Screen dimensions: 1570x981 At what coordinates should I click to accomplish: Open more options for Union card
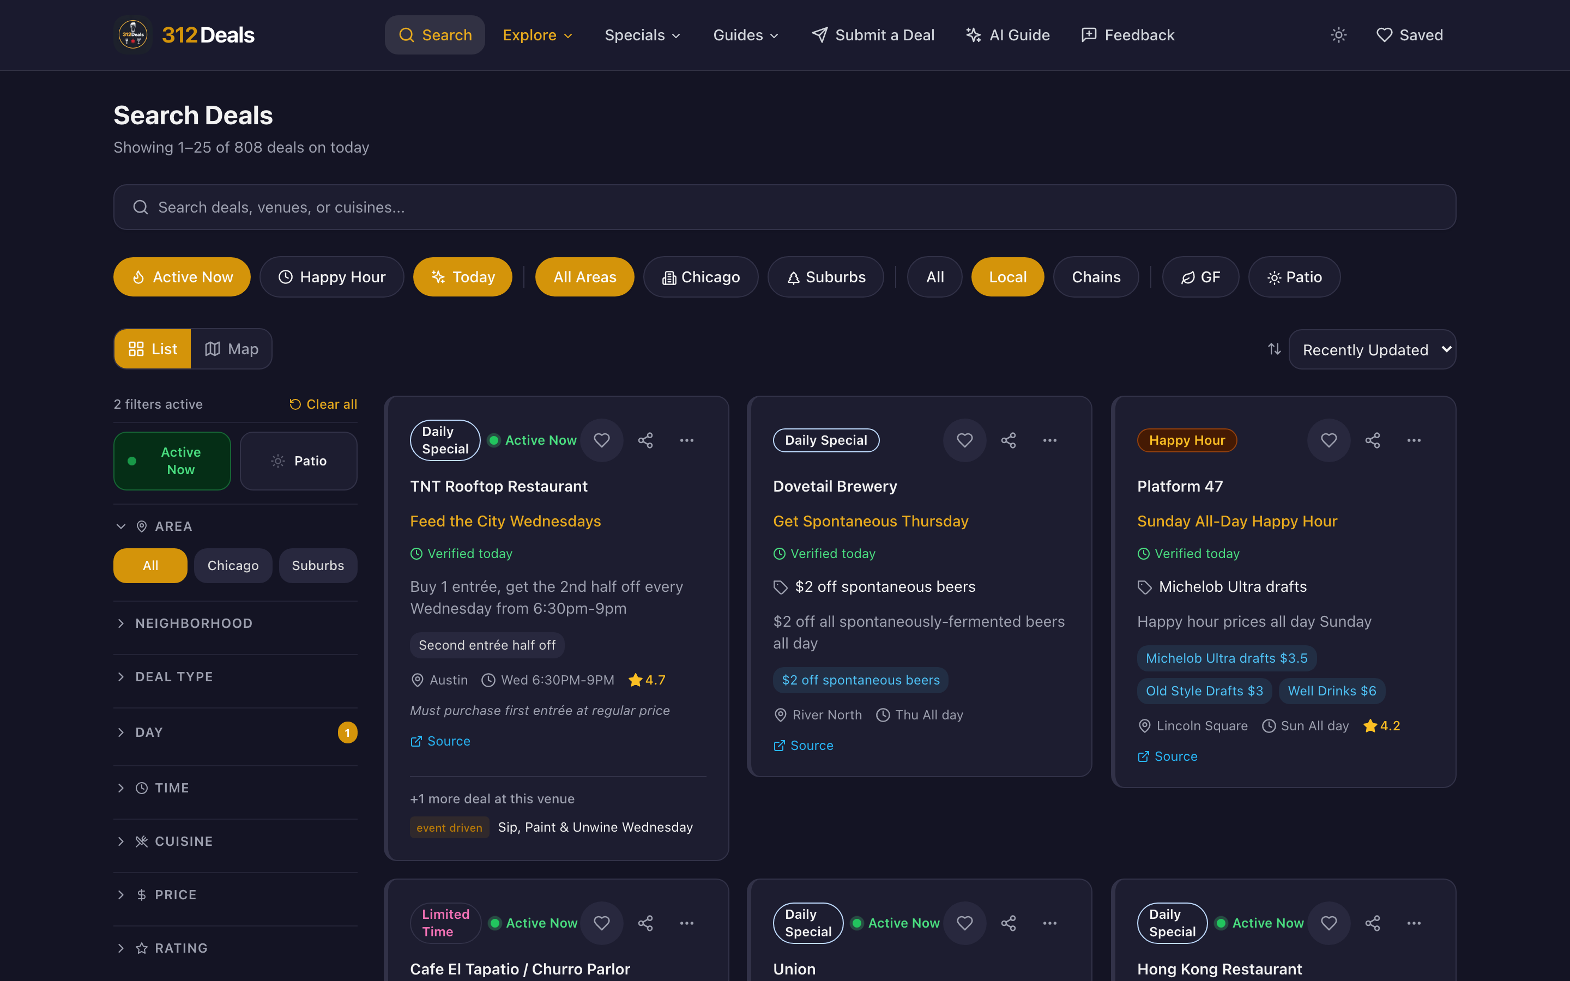coord(1050,923)
